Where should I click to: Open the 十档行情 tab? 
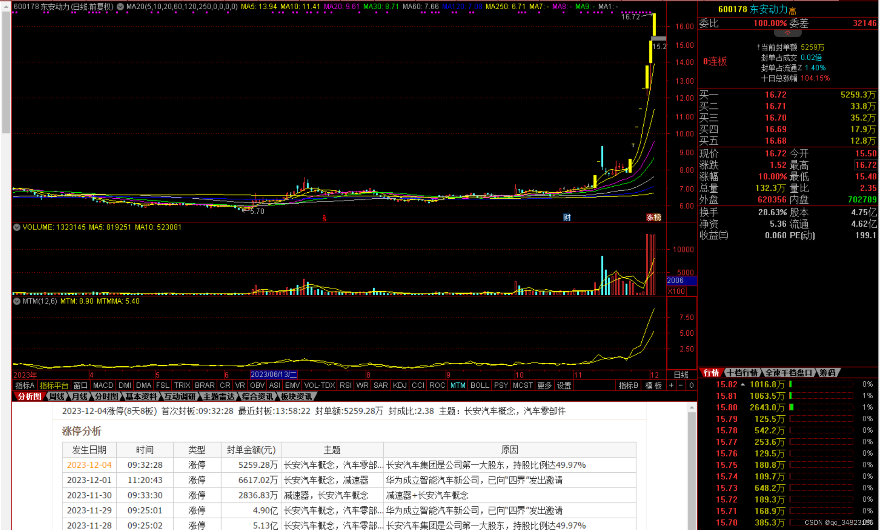[x=742, y=372]
